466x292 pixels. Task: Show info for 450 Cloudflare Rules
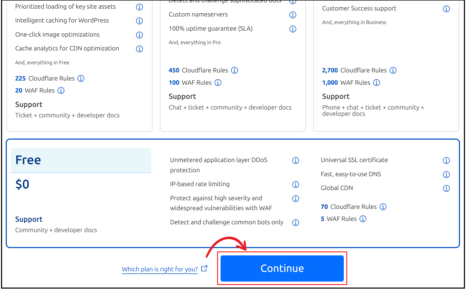pos(234,70)
